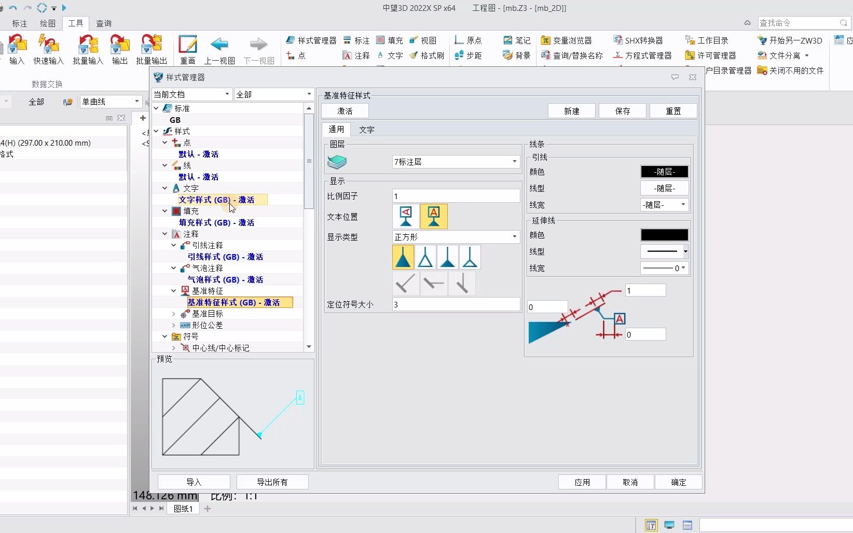Viewport: 853px width, 533px height.
Task: Open the 显示类型 正方形 dropdown
Action: [x=513, y=237]
